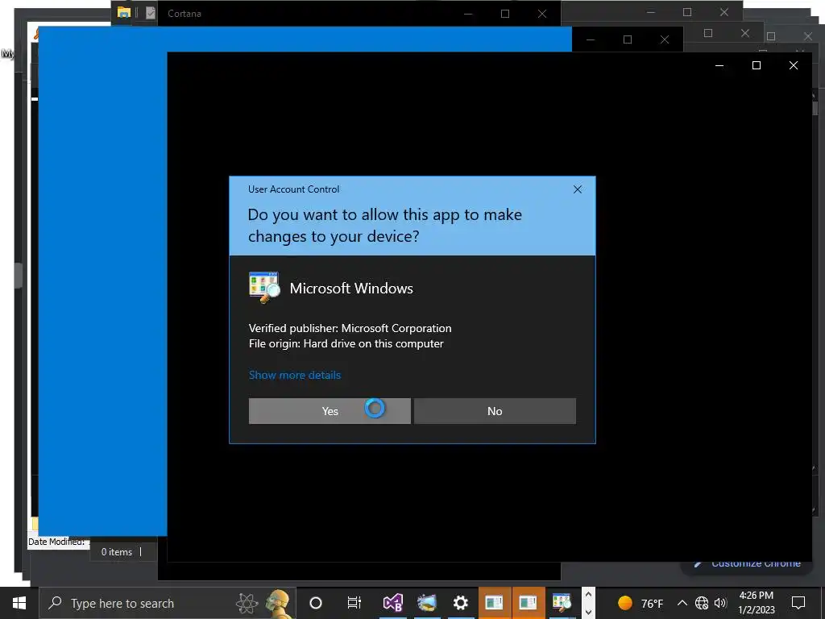
Task: Open the image app icon beside Visual Studio
Action: point(427,603)
